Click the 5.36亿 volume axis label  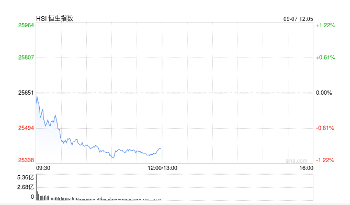point(26,178)
